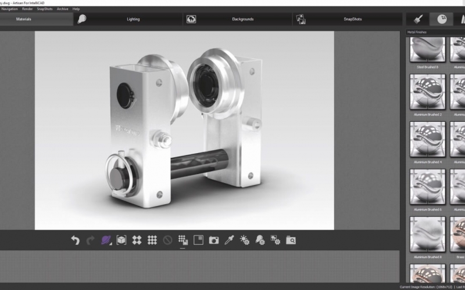Switch to the SnapShots tab

(x=352, y=19)
